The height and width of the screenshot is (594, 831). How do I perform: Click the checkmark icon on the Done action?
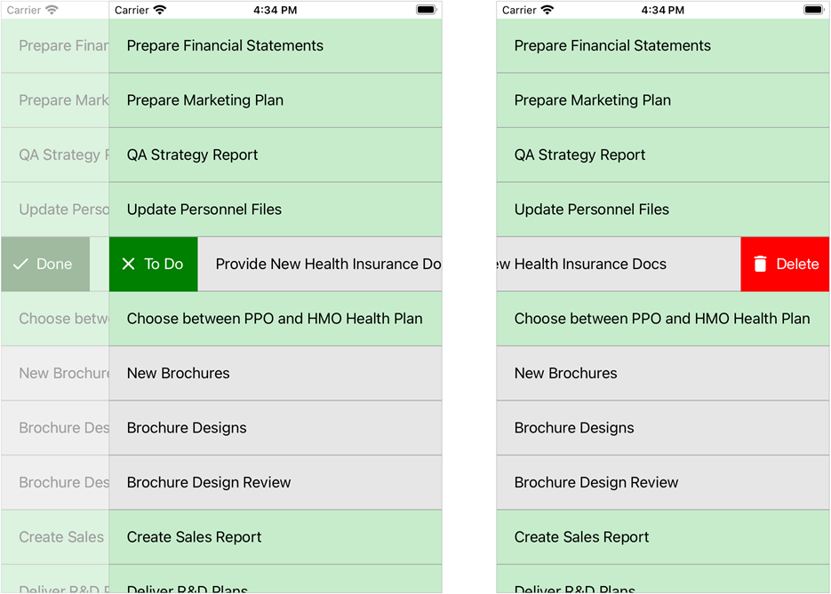[20, 265]
